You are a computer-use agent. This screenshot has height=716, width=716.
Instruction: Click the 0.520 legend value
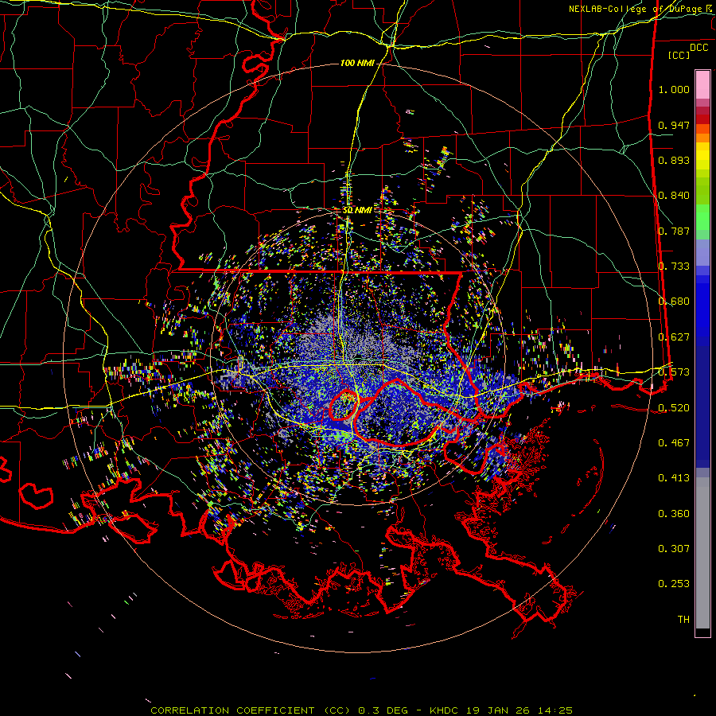[x=674, y=407]
